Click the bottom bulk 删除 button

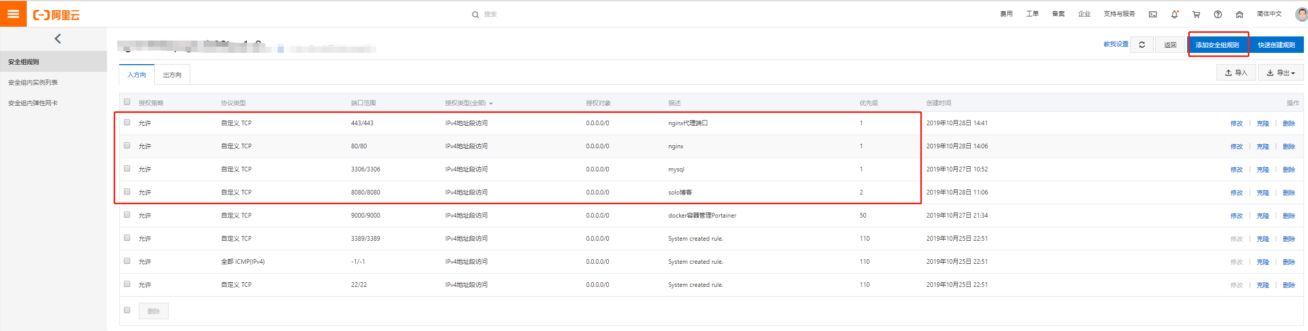[153, 311]
